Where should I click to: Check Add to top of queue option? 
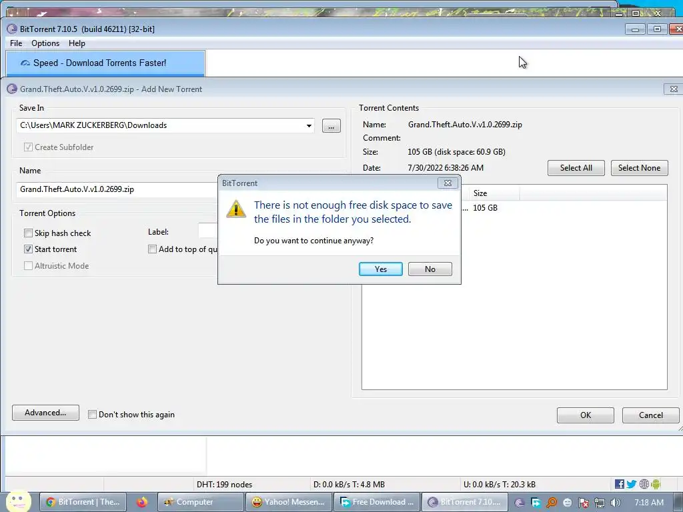pos(153,249)
